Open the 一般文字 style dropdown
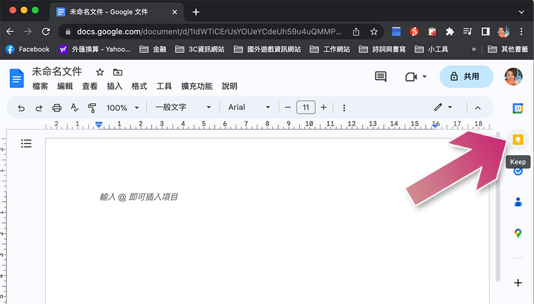Viewport: 534px width, 304px height. (x=183, y=107)
